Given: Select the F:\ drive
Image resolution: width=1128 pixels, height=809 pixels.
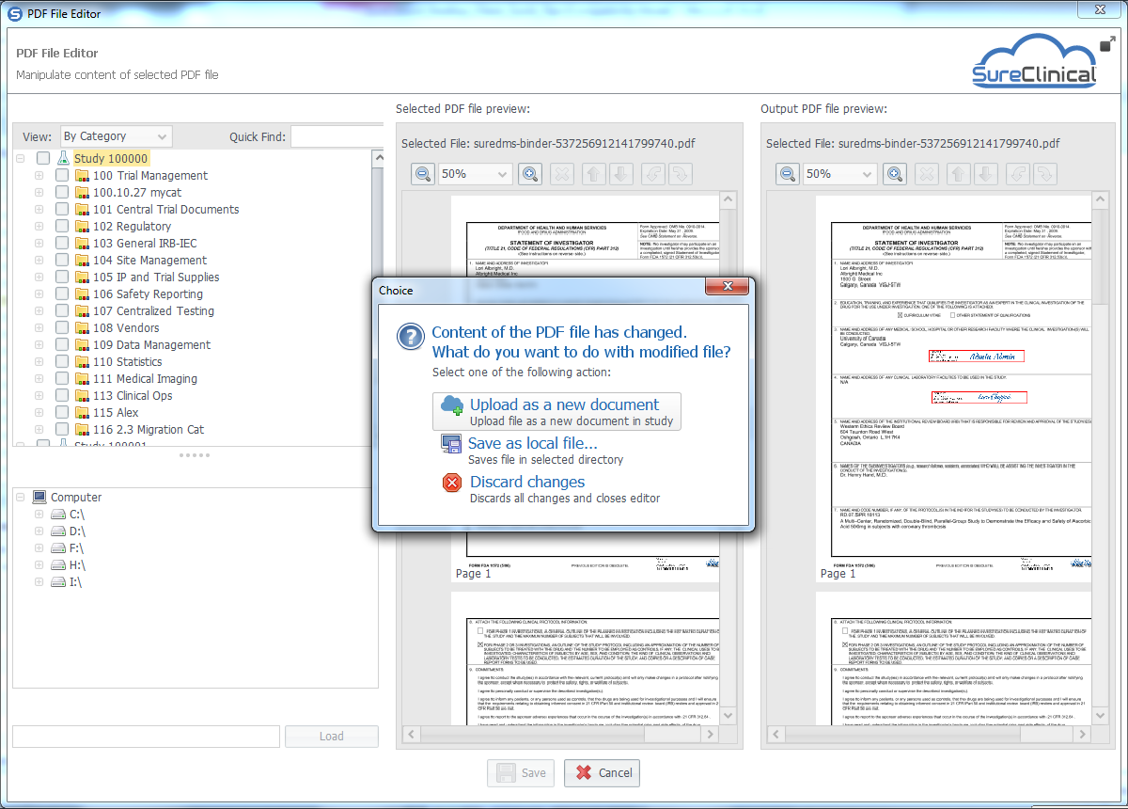Looking at the screenshot, I should (77, 547).
